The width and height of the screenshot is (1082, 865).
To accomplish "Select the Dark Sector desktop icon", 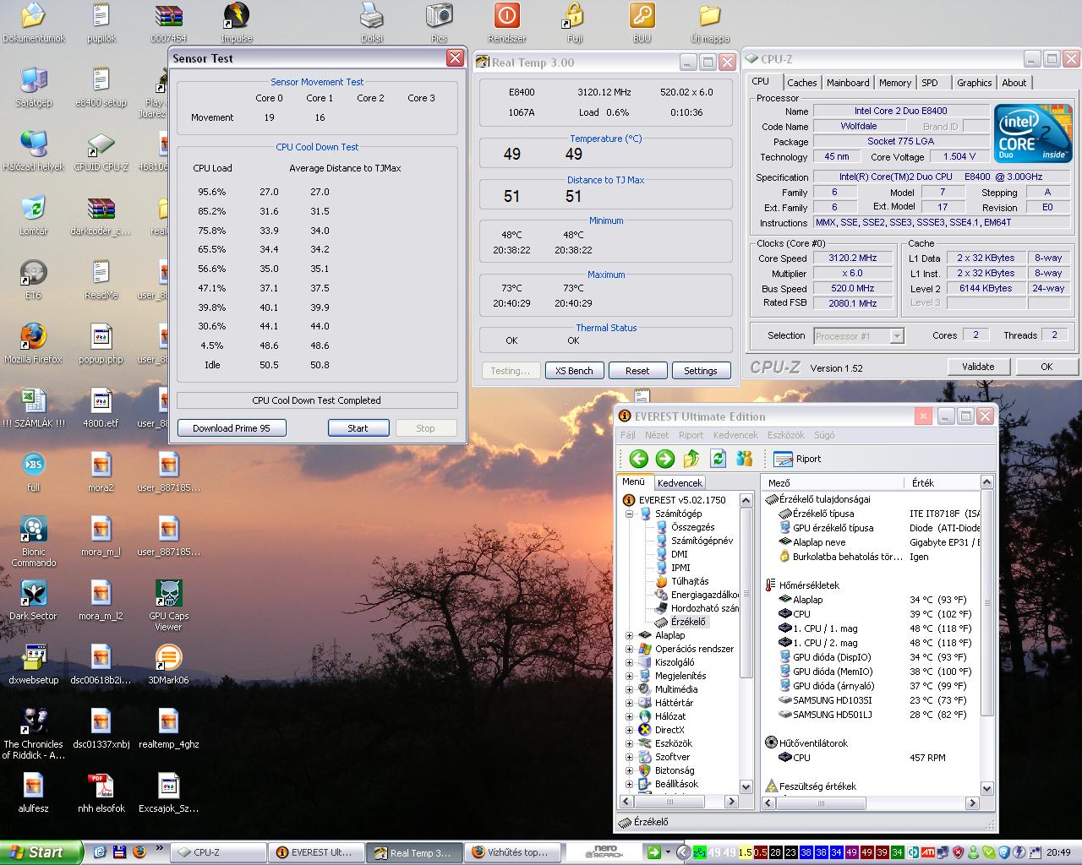I will pos(33,600).
